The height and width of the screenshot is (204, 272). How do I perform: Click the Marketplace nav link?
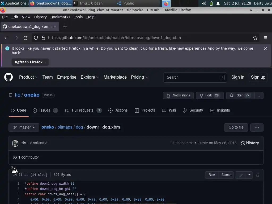[115, 77]
